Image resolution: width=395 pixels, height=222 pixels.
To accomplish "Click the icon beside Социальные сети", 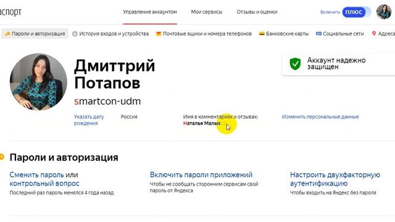I will click(x=318, y=33).
